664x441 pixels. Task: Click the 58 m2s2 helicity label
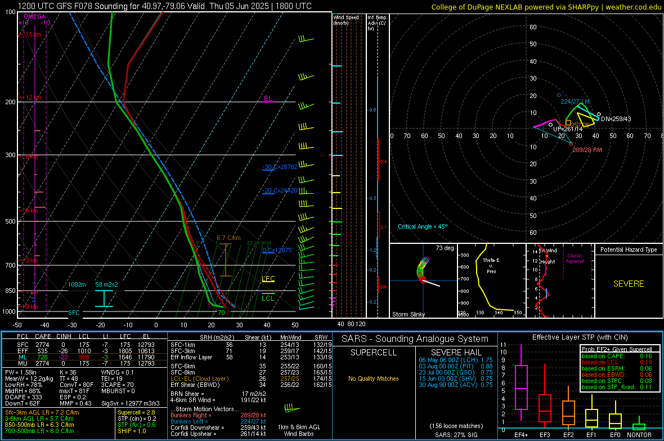tap(106, 284)
